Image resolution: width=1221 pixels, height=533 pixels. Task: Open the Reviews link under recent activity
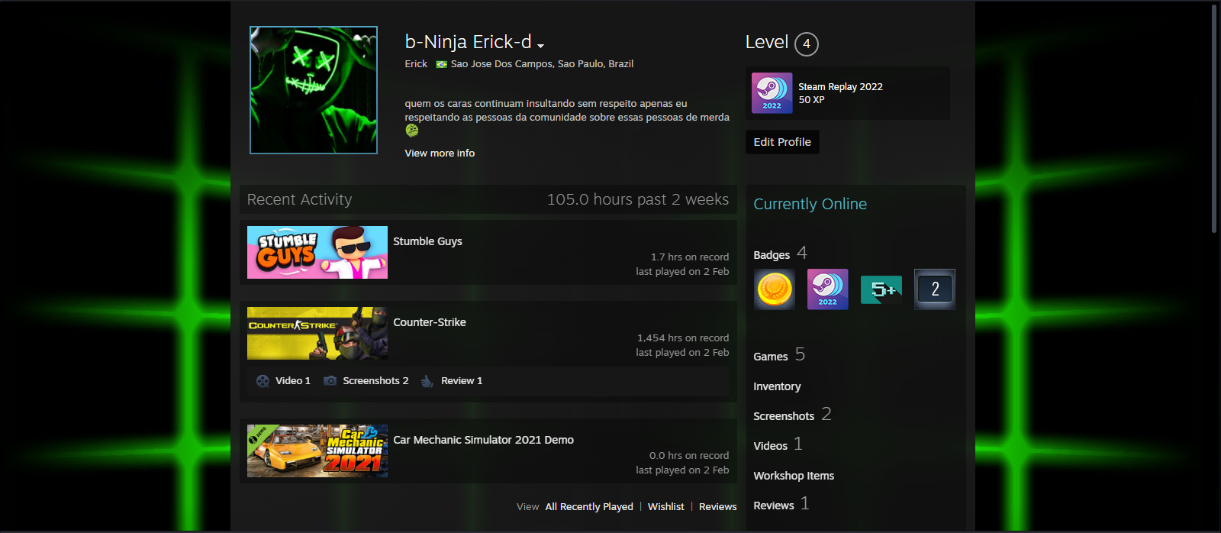[x=718, y=507]
